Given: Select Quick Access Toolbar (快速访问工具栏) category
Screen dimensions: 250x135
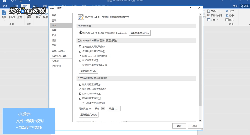Looking at the screenshot, I should point(61,56).
